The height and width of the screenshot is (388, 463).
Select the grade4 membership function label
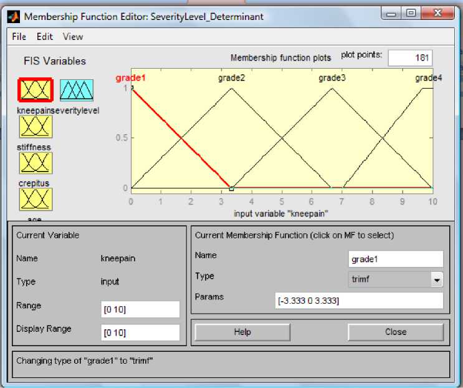427,78
